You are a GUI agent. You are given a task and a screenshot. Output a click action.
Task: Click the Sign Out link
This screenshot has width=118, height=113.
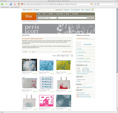[88, 10]
